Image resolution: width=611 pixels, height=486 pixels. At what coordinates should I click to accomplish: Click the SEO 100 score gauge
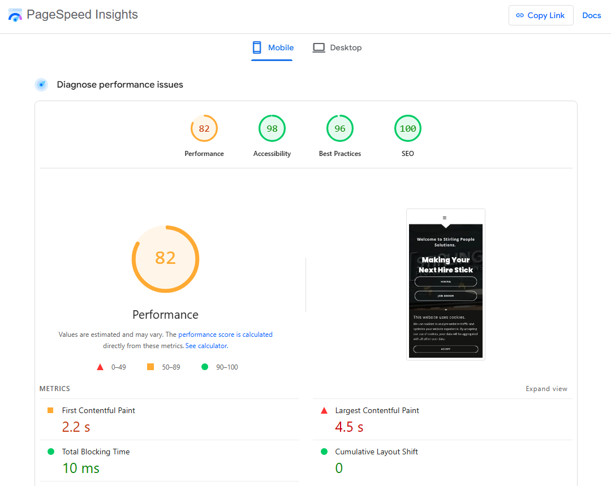408,129
